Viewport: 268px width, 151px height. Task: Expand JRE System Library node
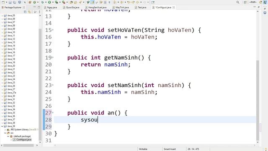[5, 130]
